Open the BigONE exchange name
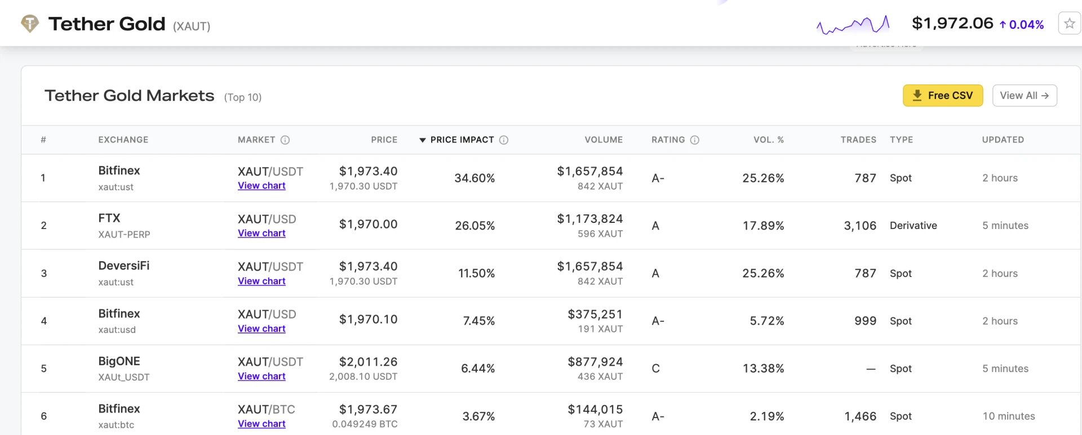This screenshot has height=435, width=1082. point(119,361)
